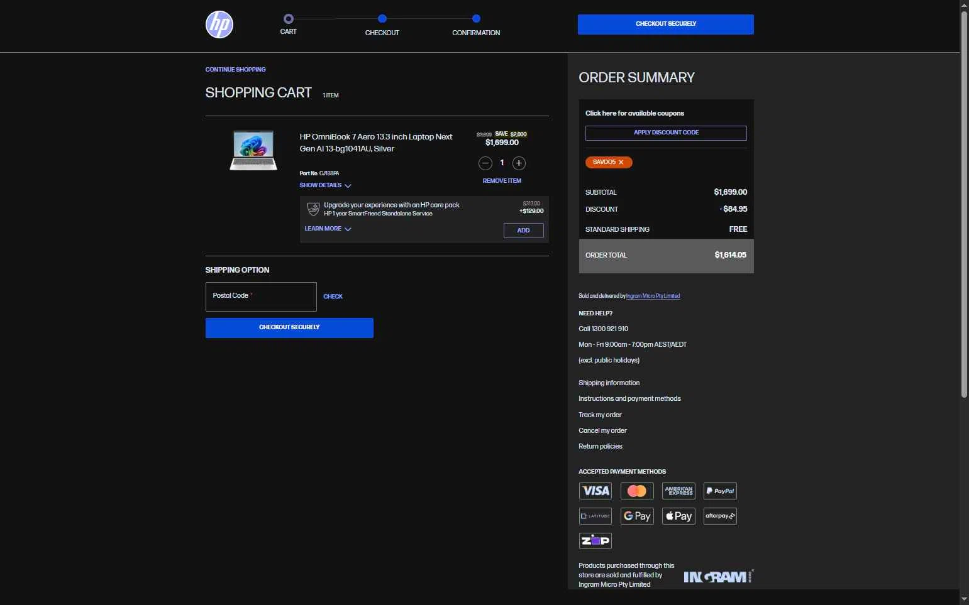The height and width of the screenshot is (605, 969).
Task: Click the Google Pay icon
Action: (x=637, y=516)
